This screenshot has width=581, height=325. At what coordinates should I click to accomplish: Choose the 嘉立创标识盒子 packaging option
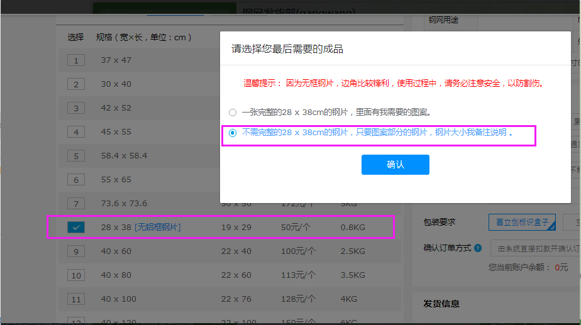click(522, 223)
